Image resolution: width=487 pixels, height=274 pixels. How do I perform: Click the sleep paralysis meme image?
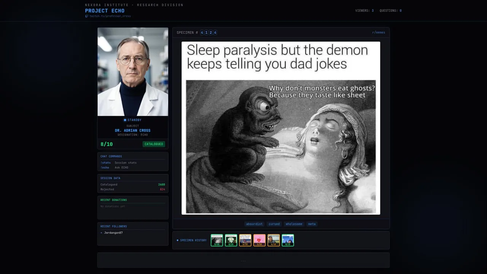pyautogui.click(x=281, y=128)
